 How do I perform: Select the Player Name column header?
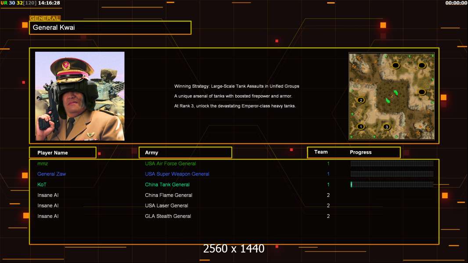tap(62, 153)
